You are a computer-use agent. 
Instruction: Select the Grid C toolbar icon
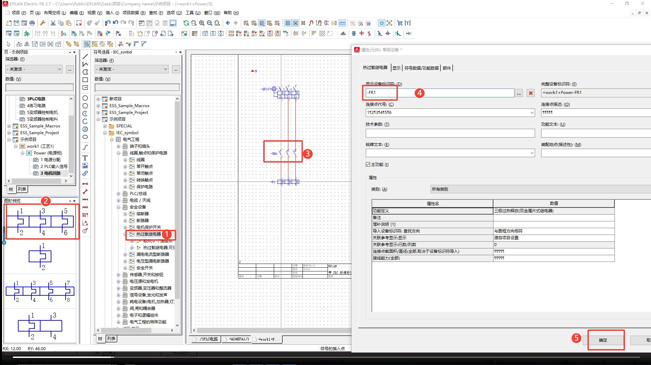click(262, 23)
